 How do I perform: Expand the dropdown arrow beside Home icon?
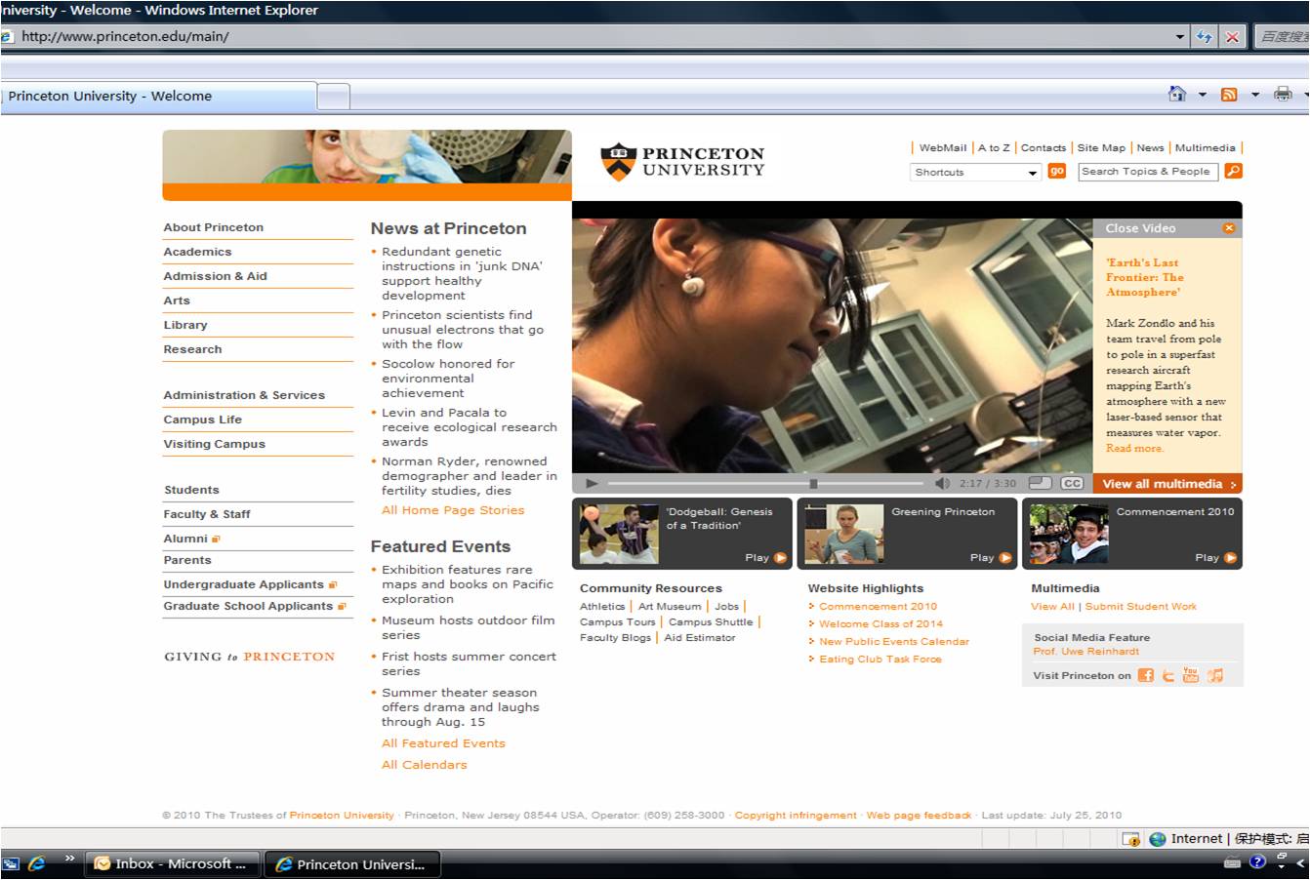1203,95
